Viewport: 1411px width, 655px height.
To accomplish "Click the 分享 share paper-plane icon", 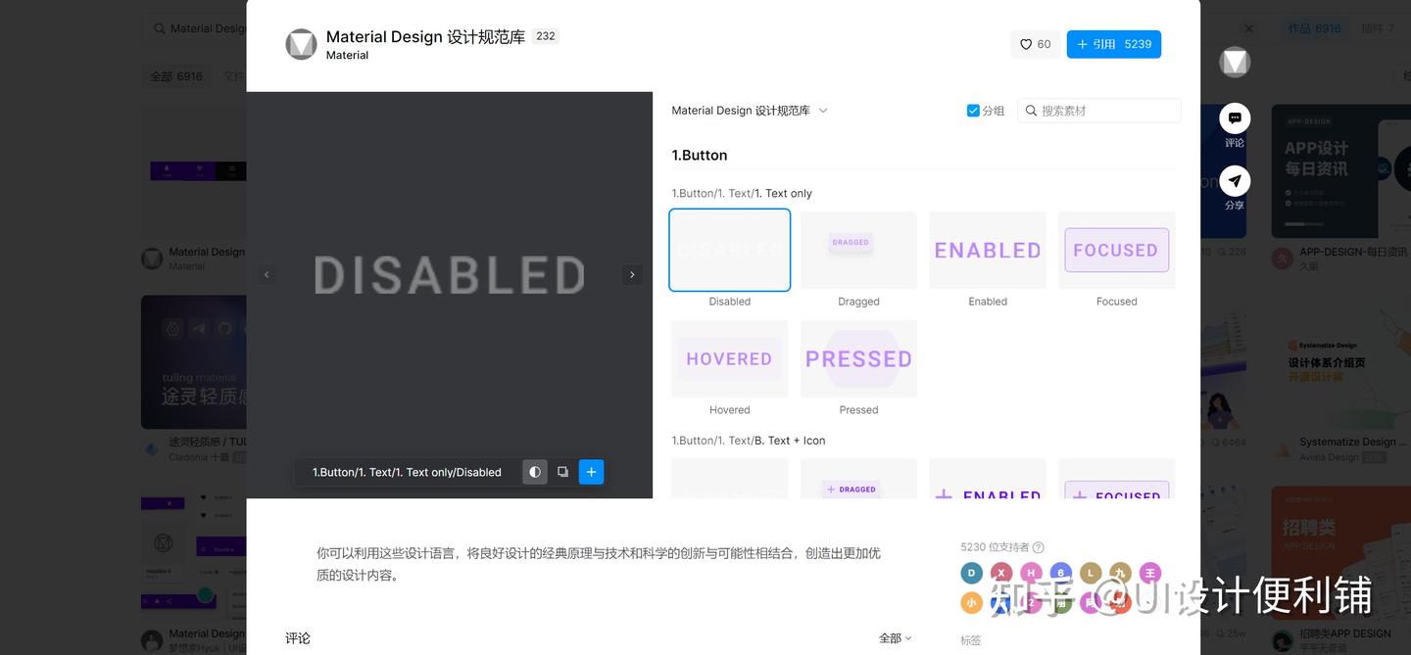I will (x=1235, y=181).
